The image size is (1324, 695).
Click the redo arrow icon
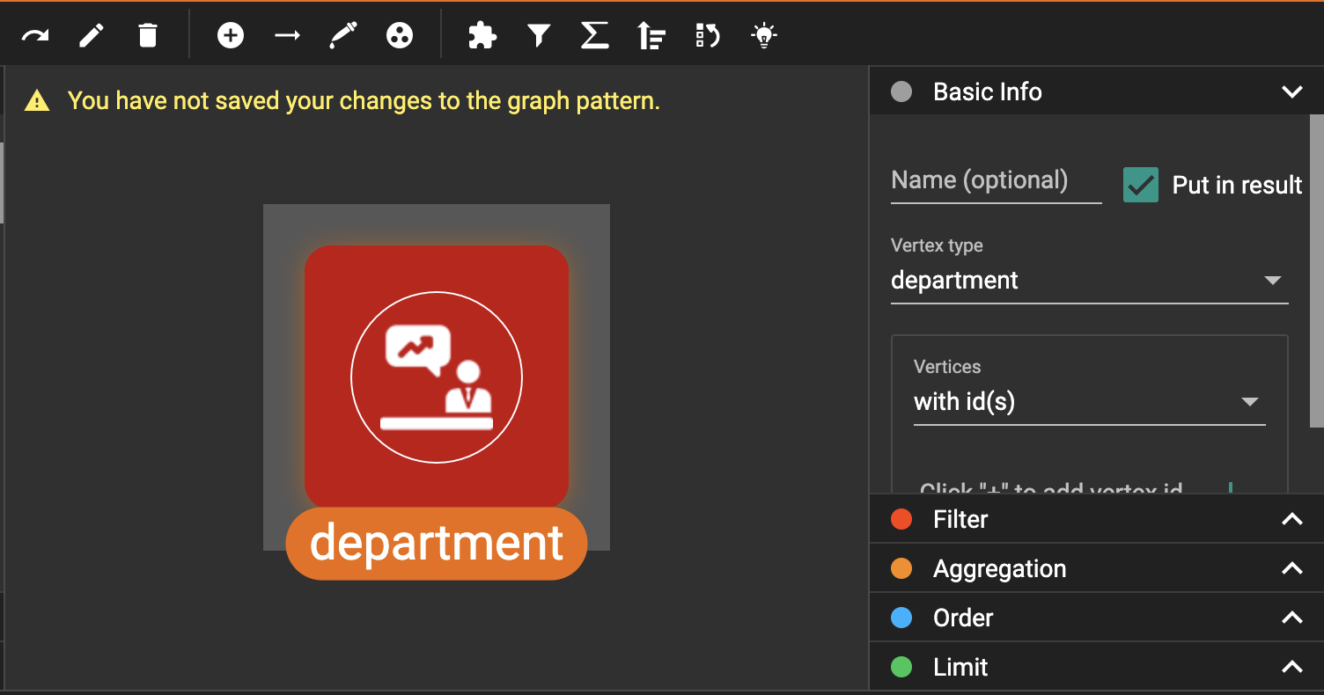(x=35, y=36)
